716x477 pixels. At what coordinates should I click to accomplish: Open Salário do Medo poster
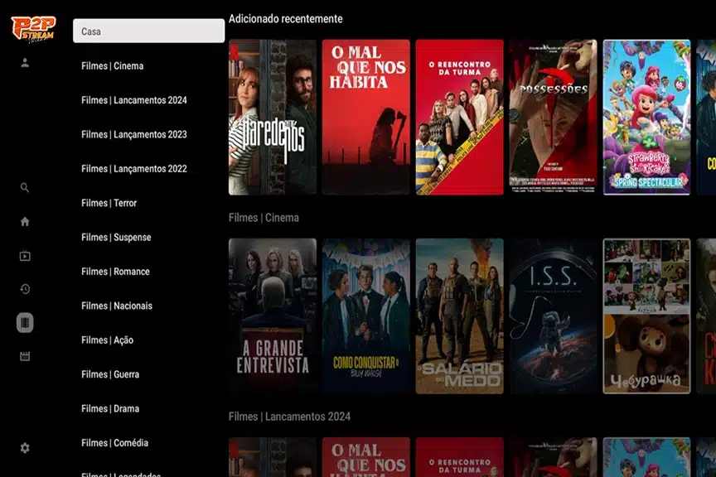tap(460, 316)
